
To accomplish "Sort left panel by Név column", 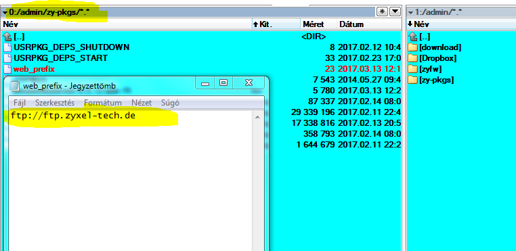I will pyautogui.click(x=127, y=24).
